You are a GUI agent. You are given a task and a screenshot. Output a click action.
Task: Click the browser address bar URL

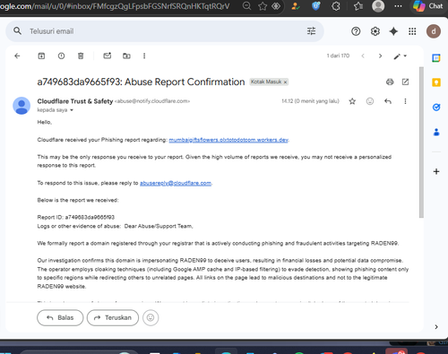[x=115, y=6]
